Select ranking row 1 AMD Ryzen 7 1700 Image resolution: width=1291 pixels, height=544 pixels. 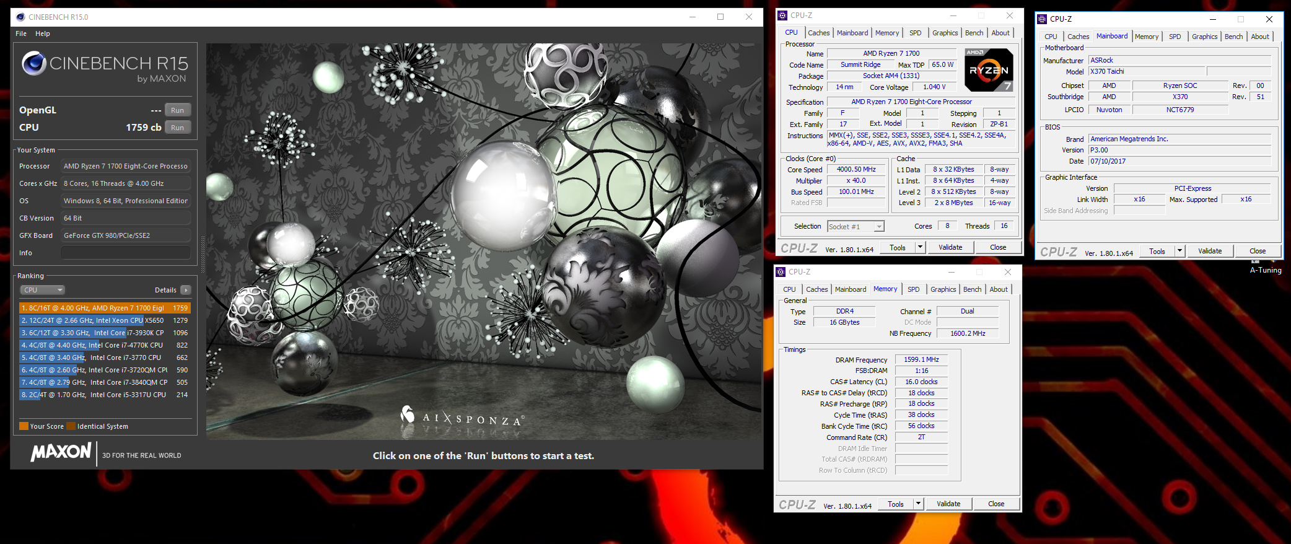pyautogui.click(x=105, y=308)
